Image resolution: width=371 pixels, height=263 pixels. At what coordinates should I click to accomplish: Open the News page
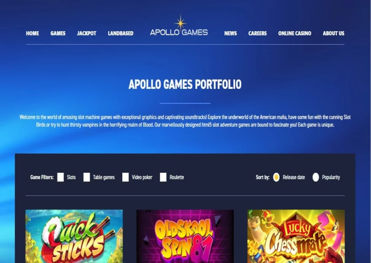click(231, 33)
